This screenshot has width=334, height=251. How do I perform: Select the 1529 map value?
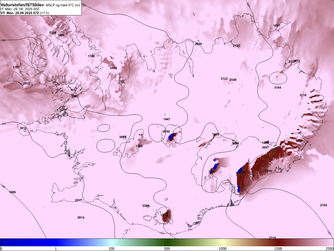tap(216, 134)
